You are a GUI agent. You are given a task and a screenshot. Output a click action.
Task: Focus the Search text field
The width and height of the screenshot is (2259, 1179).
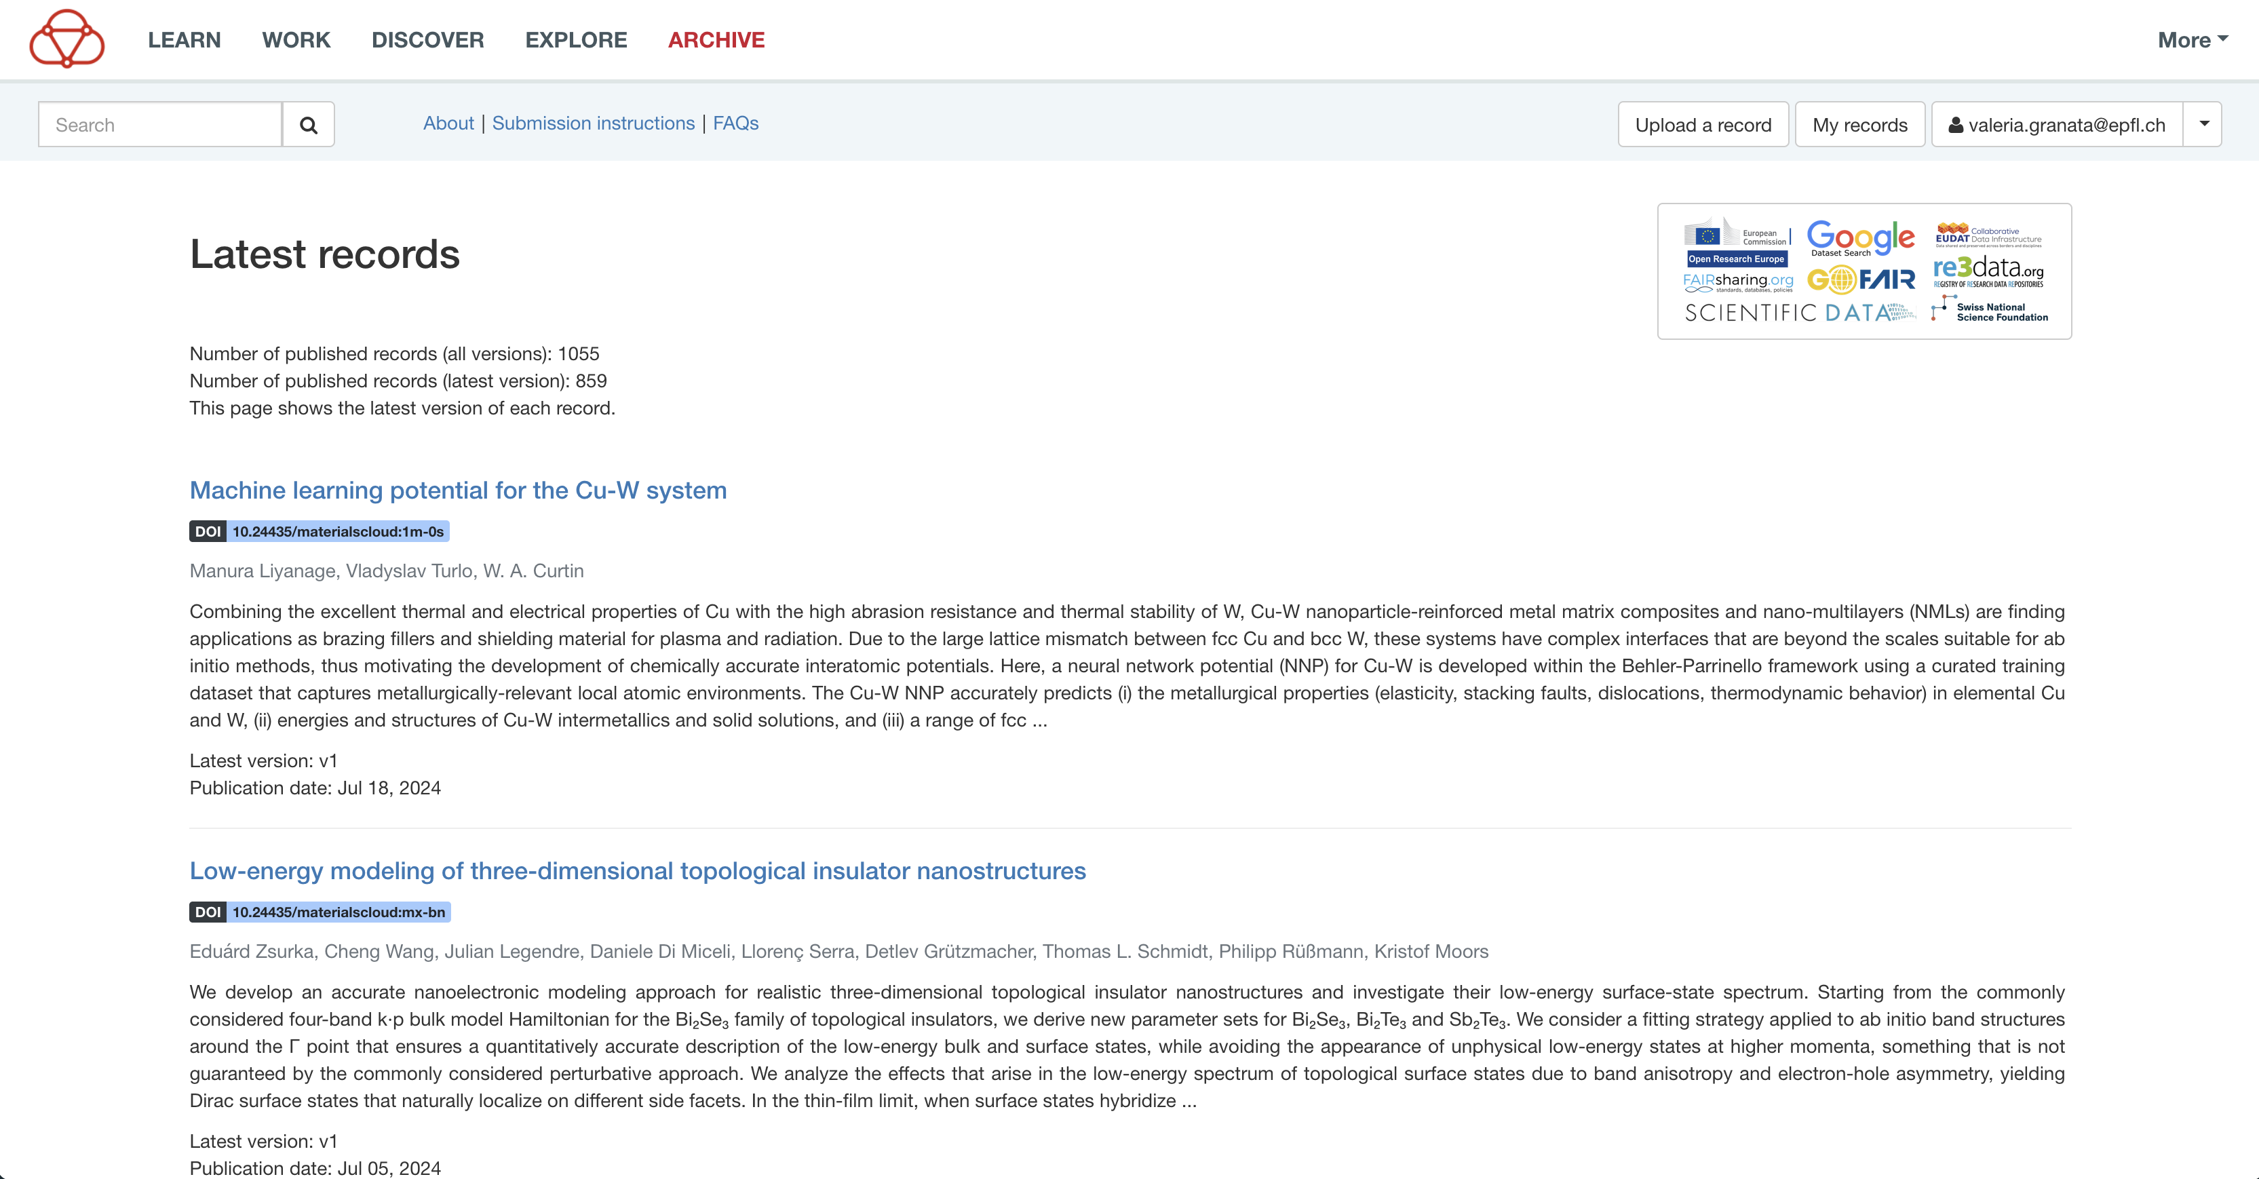tap(161, 125)
